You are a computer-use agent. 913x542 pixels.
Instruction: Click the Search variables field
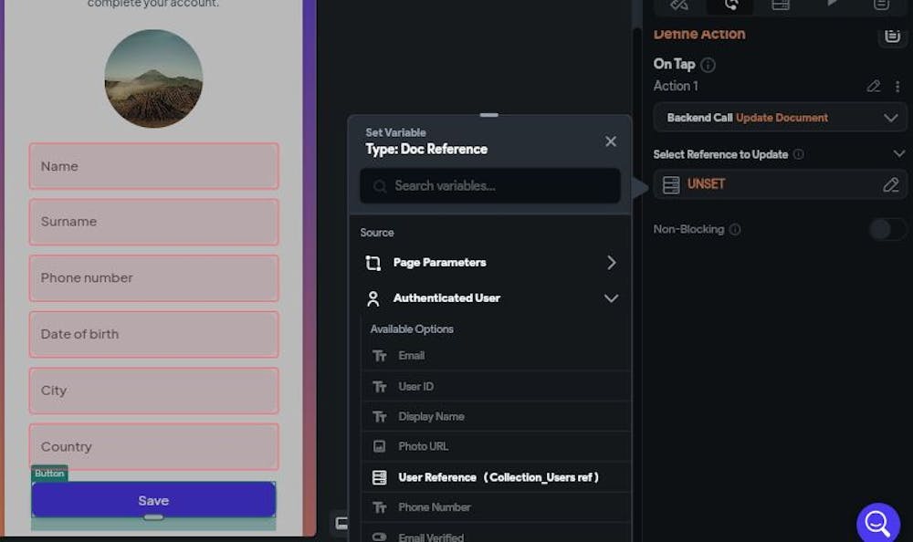(490, 186)
